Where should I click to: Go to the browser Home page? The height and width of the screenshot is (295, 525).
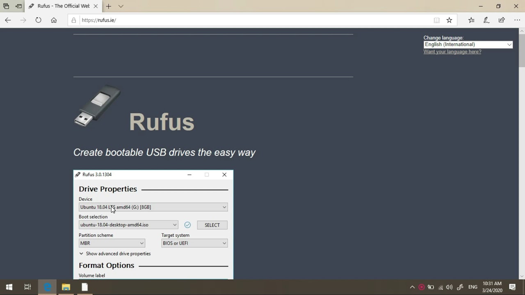point(54,20)
